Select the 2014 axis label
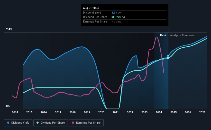The image size is (211, 130). click(x=15, y=112)
